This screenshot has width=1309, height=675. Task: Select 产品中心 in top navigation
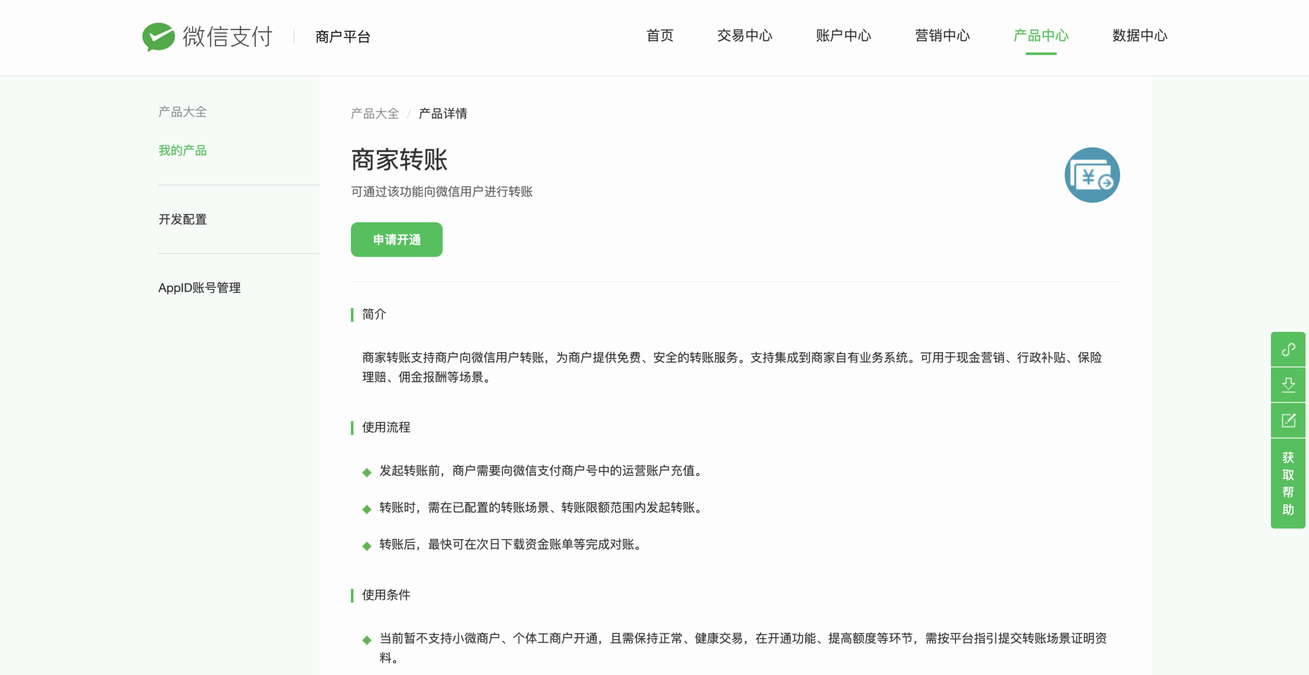point(1041,35)
